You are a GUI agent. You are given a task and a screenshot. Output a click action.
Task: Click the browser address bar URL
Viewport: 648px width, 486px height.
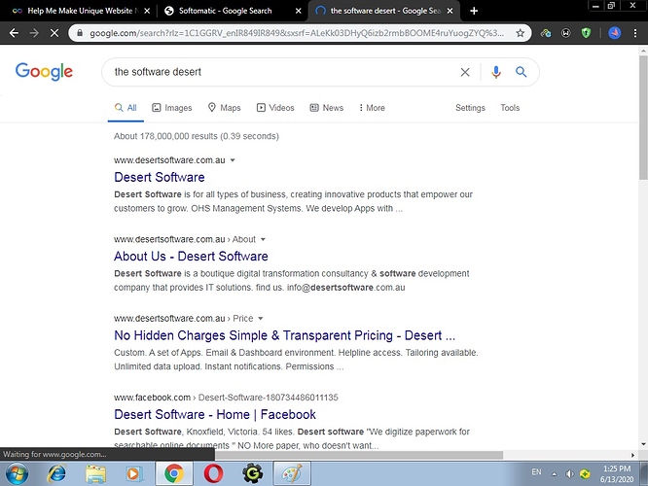[x=297, y=33]
